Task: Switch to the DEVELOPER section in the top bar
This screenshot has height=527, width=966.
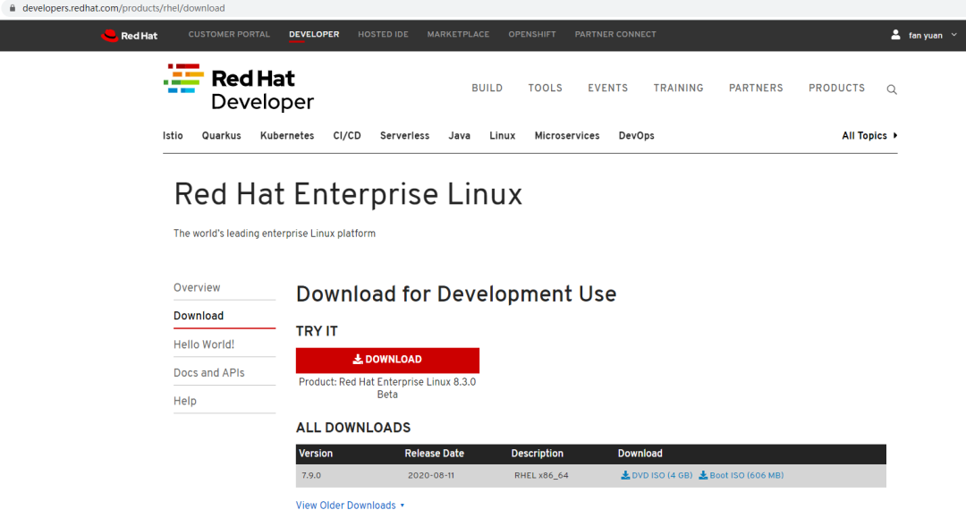Action: (x=314, y=34)
